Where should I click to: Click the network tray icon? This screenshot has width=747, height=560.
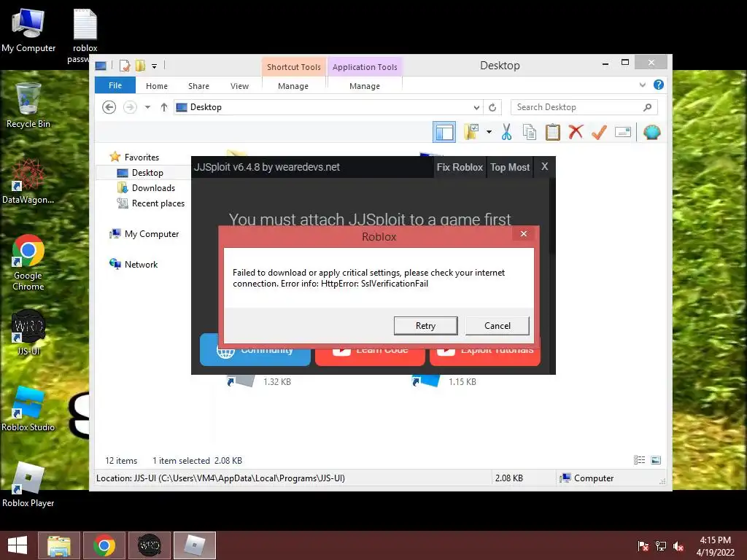tap(661, 546)
